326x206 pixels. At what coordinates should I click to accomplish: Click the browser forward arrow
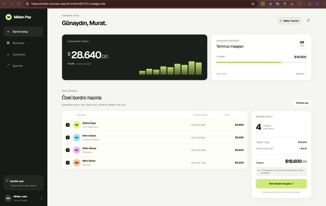click(12, 4)
